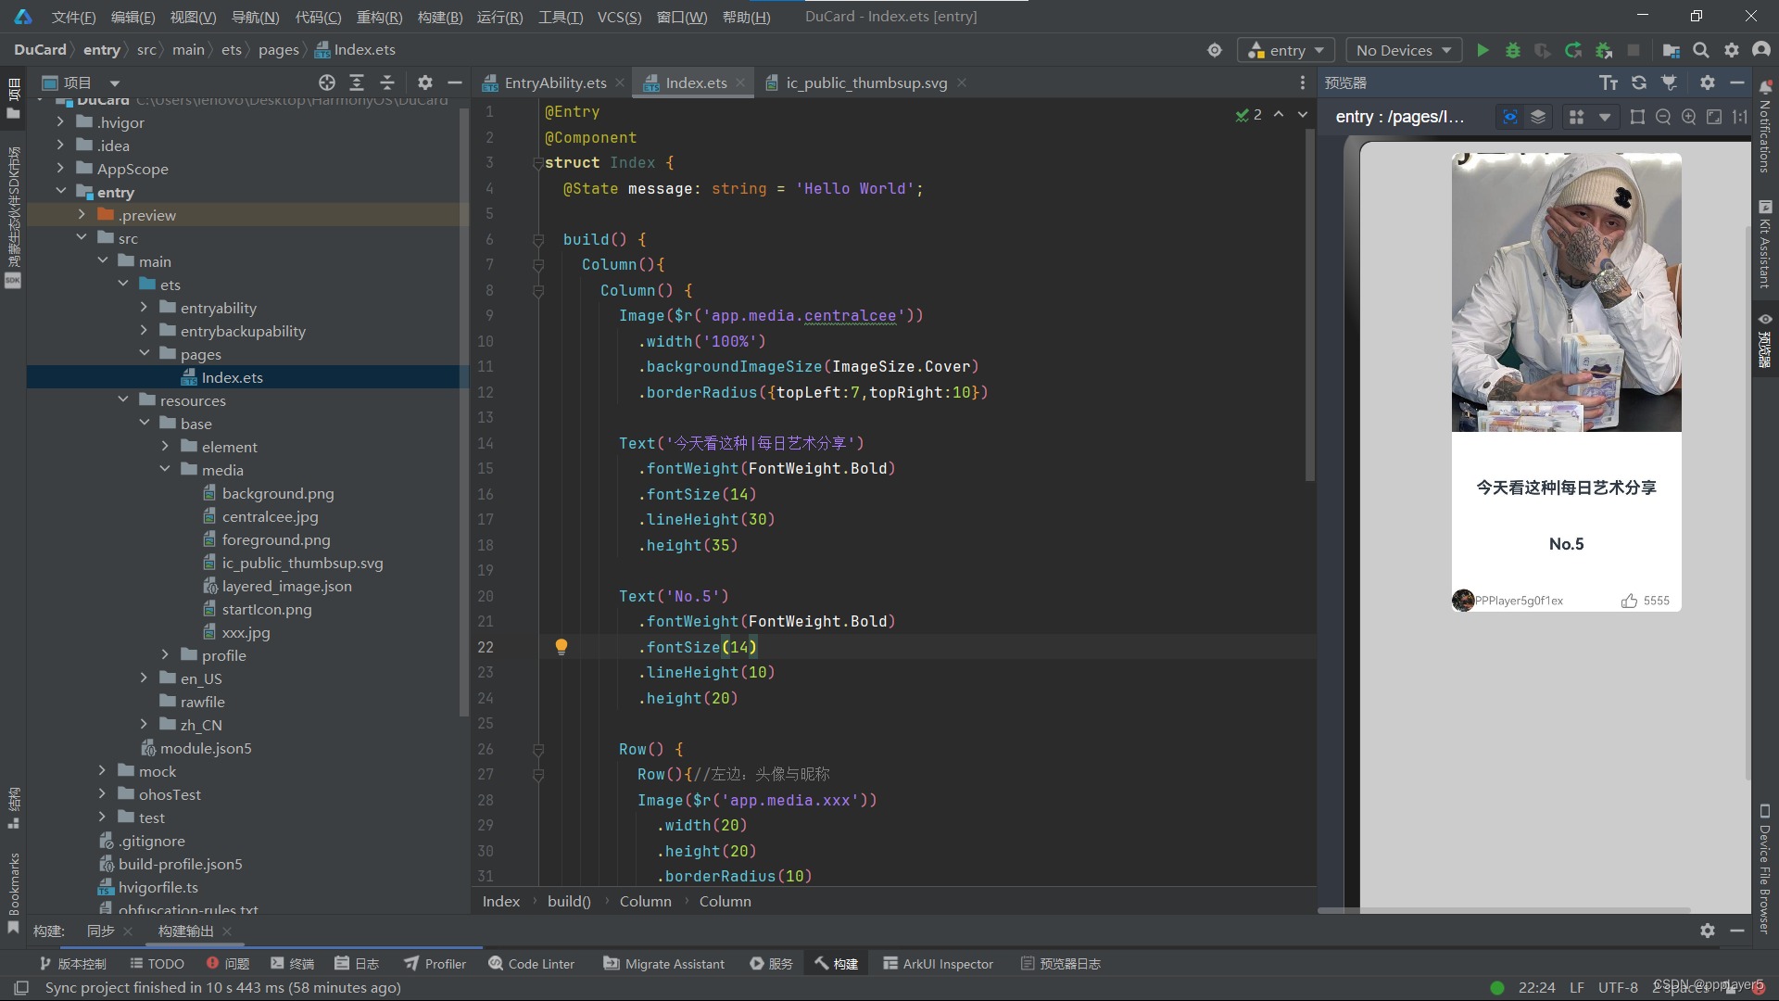Switch to EntryAbility.ets tab
This screenshot has width=1779, height=1001.
point(554,82)
